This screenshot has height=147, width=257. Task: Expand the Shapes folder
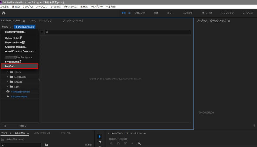[7, 82]
